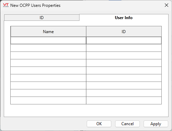Select the User Info tab
The height and width of the screenshot is (131, 172).
click(x=124, y=18)
